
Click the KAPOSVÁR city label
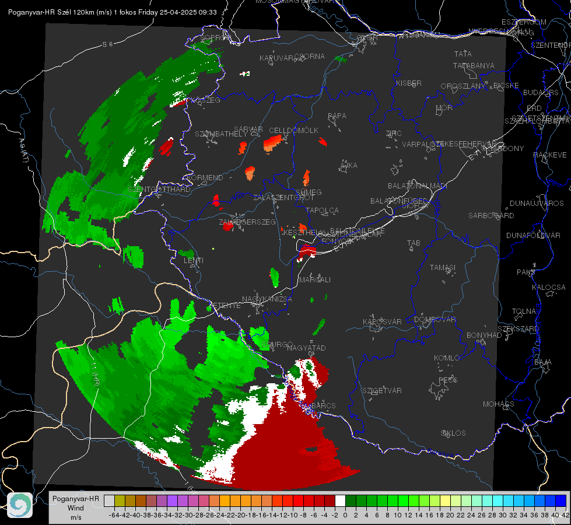382,321
